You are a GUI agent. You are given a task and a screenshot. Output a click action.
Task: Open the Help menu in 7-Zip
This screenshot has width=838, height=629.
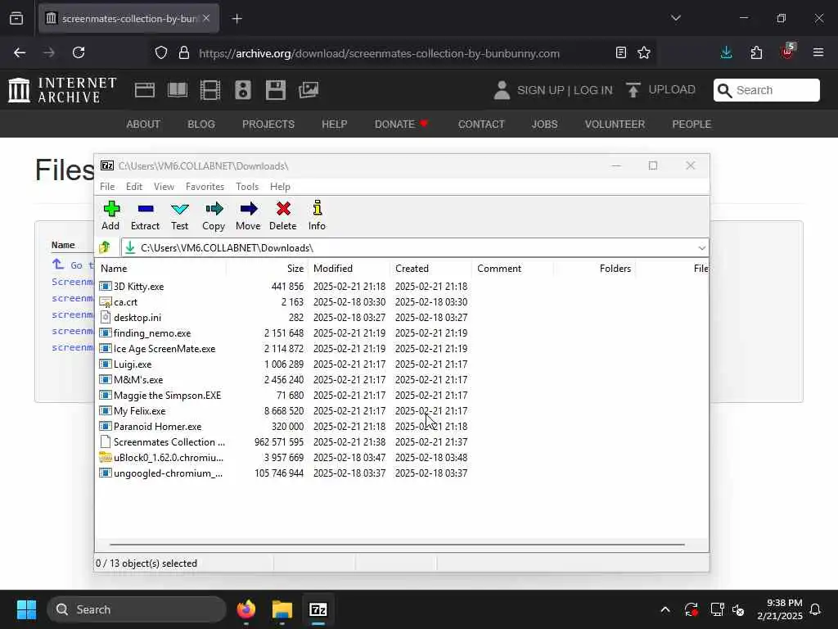coord(280,187)
